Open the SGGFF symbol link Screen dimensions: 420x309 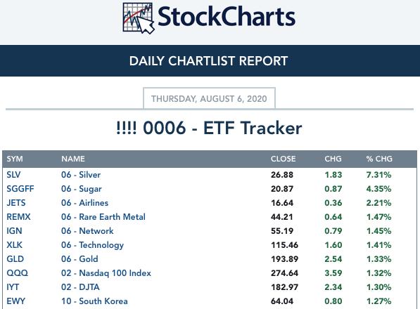20,189
